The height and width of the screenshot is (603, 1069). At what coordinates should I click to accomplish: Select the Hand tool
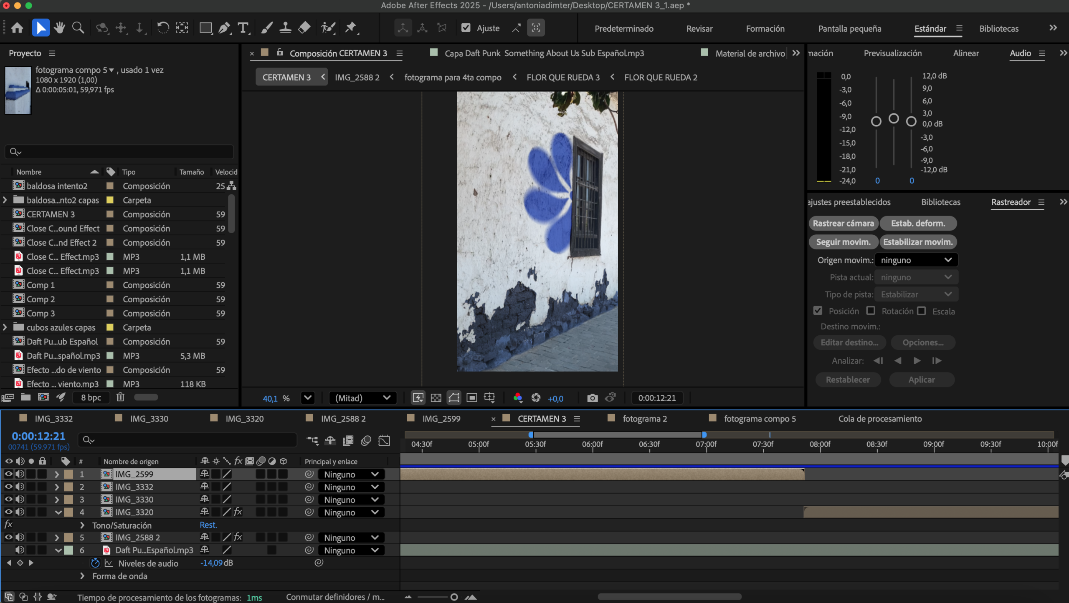tap(59, 28)
